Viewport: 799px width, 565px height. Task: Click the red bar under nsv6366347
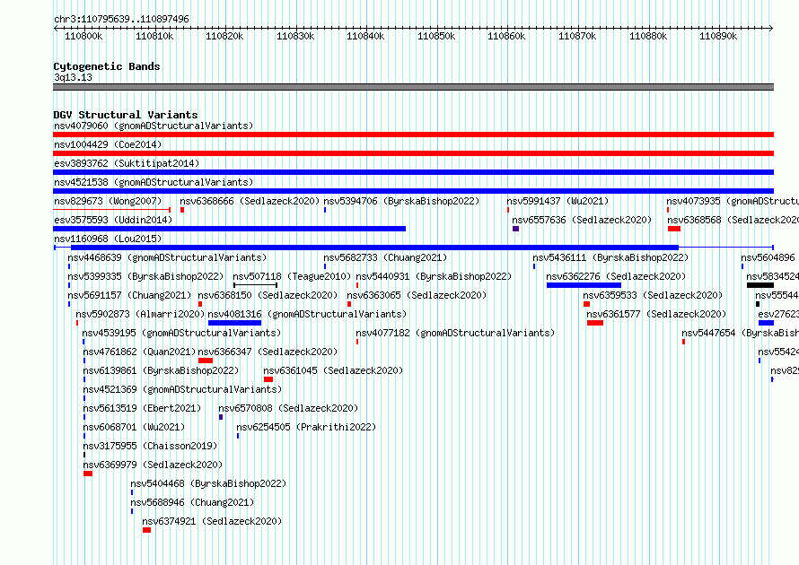206,361
